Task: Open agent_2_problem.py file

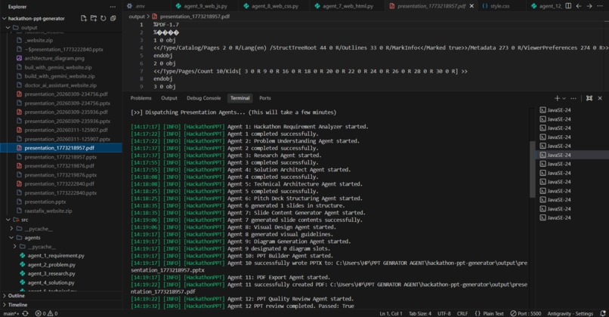Action: 51,265
